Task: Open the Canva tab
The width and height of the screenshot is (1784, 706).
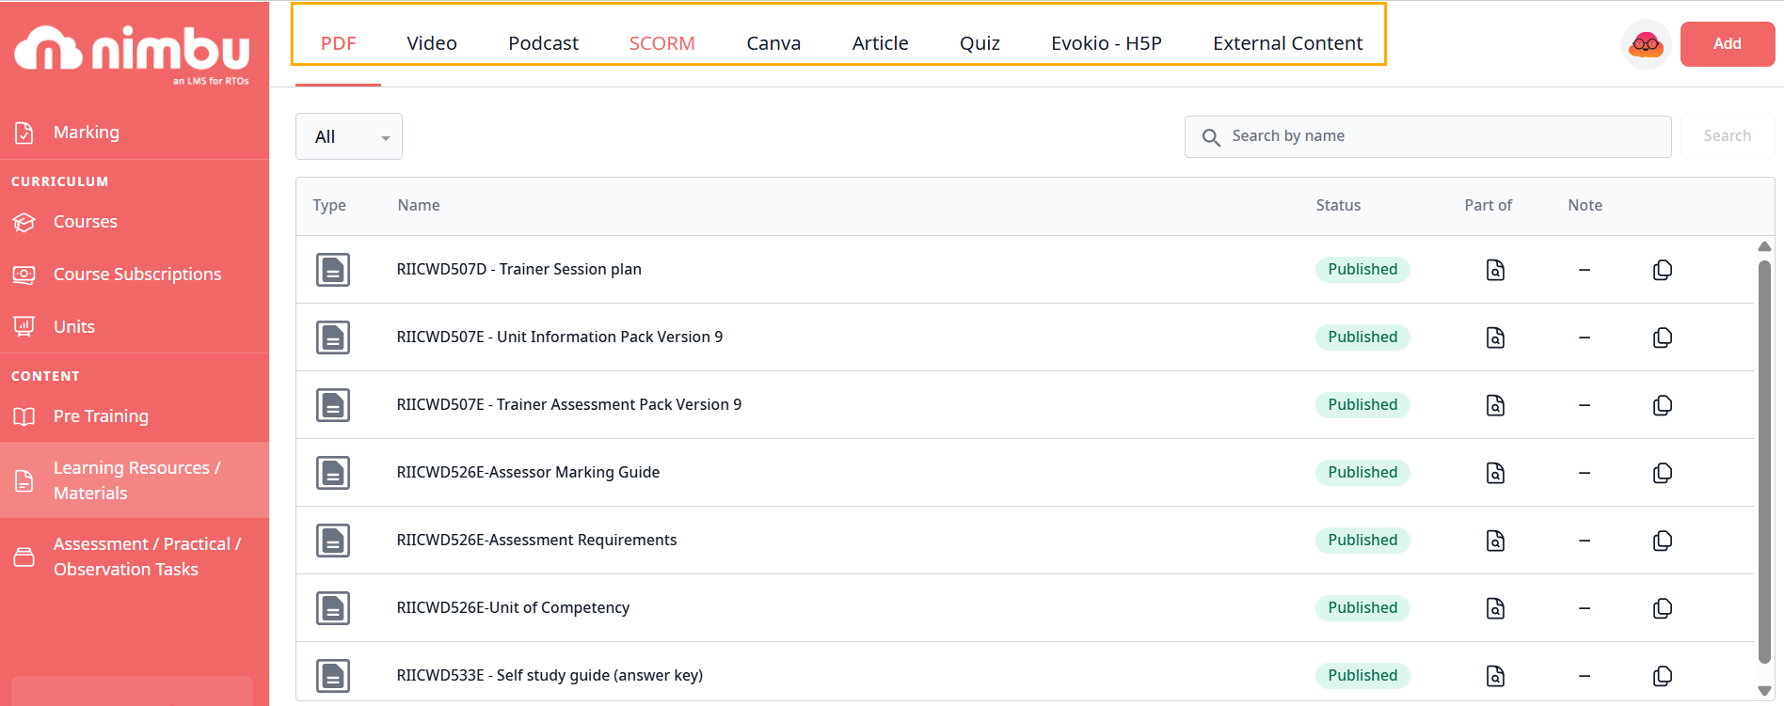Action: (773, 43)
